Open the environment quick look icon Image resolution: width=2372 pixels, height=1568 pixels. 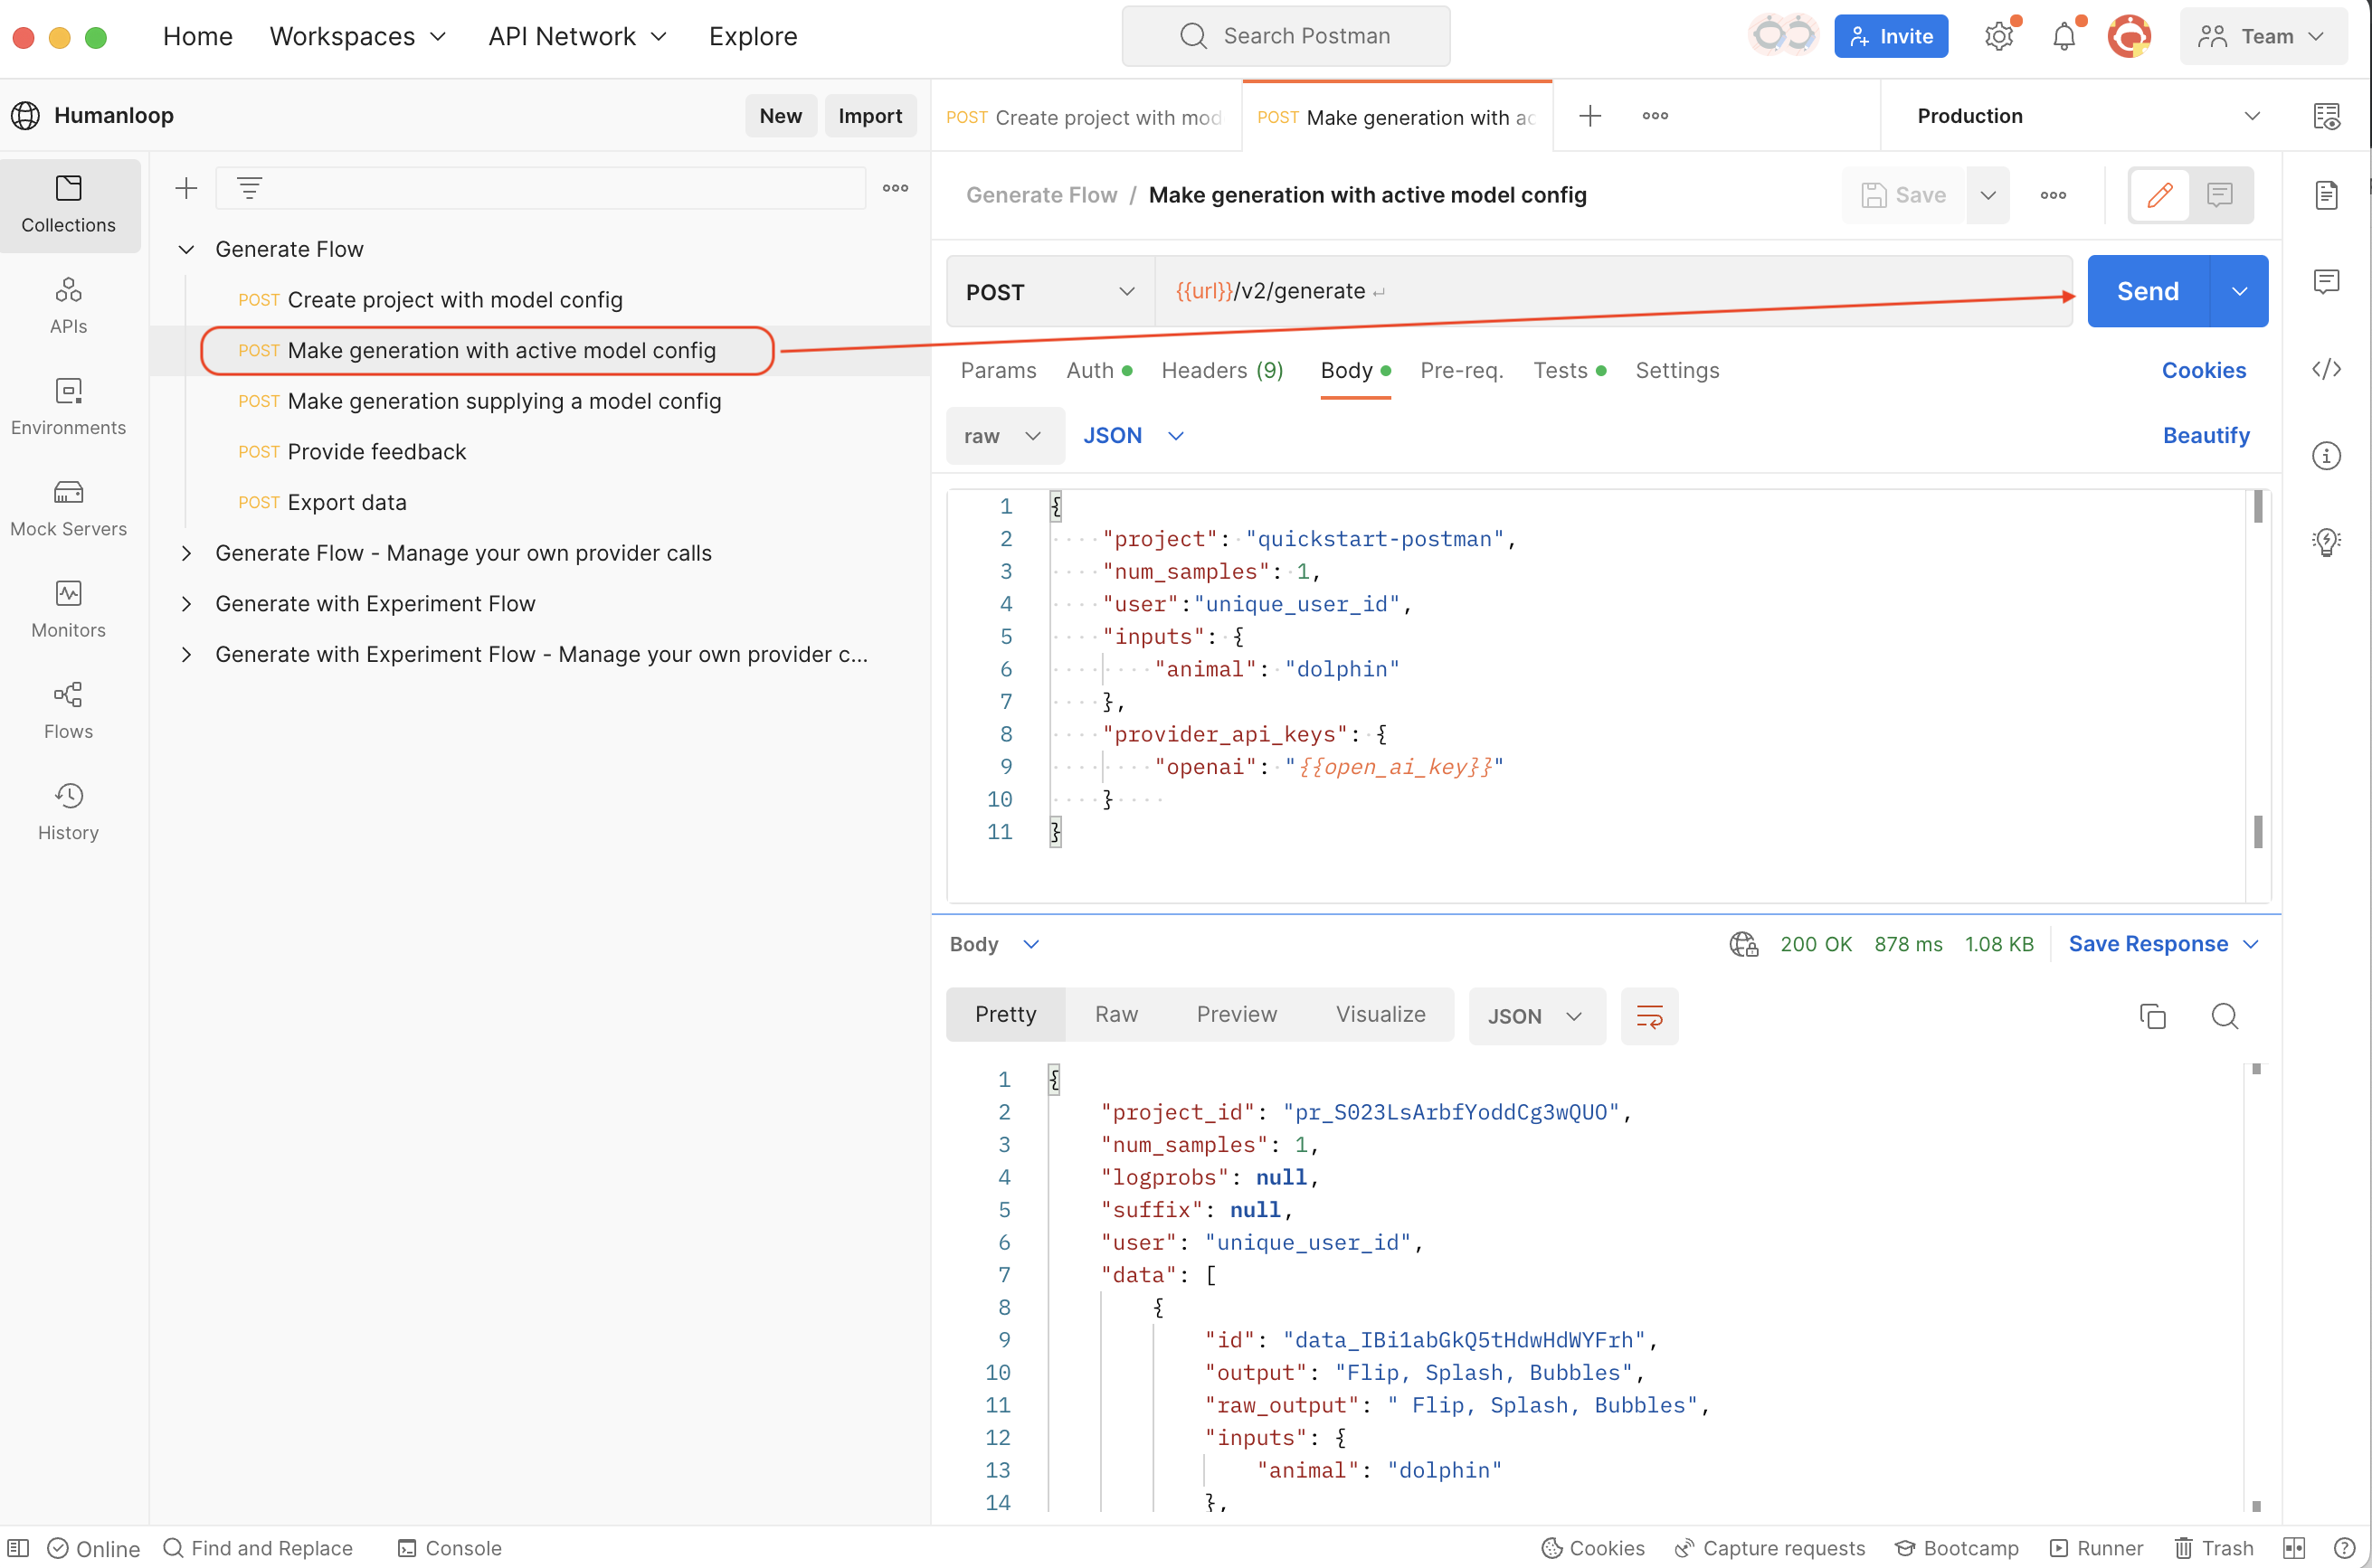tap(2325, 116)
